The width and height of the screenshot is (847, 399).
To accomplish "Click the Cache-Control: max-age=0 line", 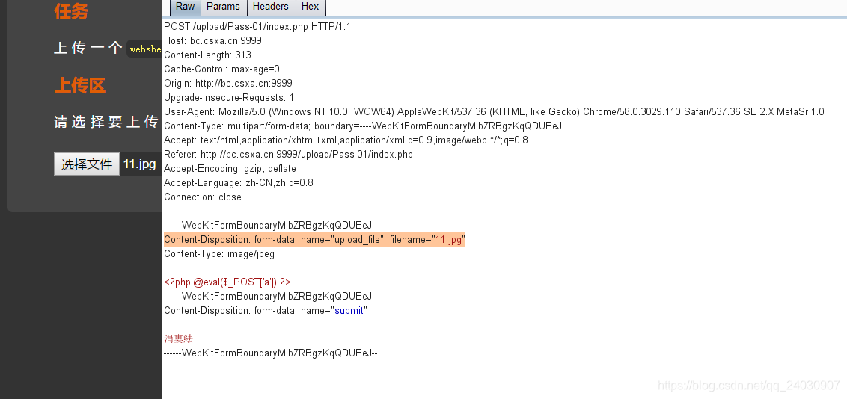I will pos(221,69).
